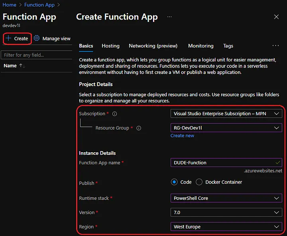
Task: Click Create new resource group link
Action: [182, 136]
